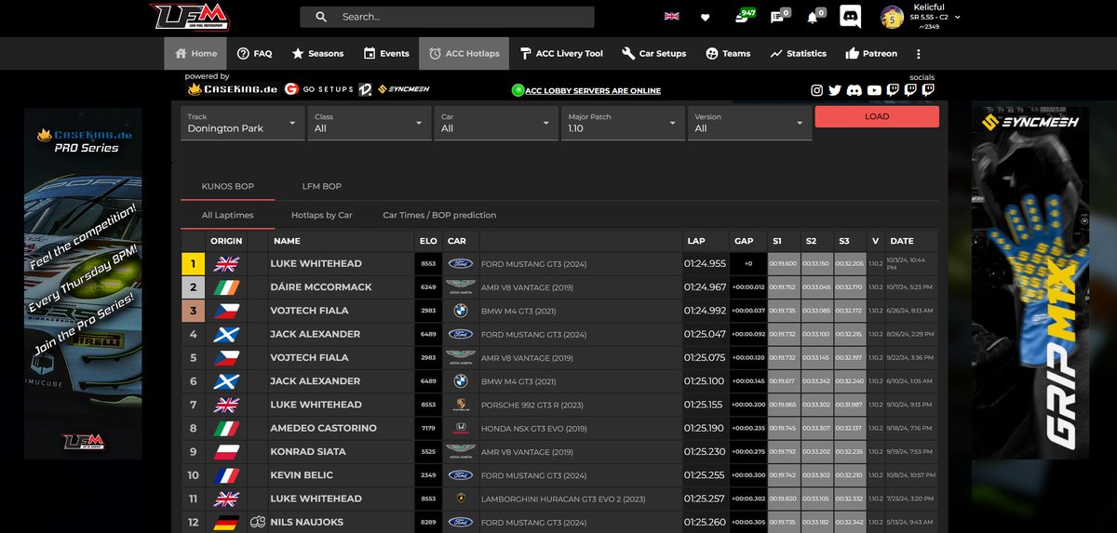Image resolution: width=1117 pixels, height=533 pixels.
Task: Select the Car Times / BOP prediction tab
Action: 439,215
